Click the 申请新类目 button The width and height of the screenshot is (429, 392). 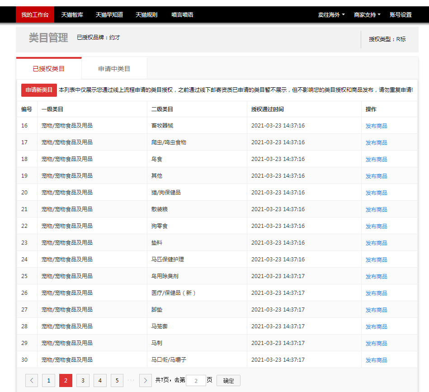(39, 90)
